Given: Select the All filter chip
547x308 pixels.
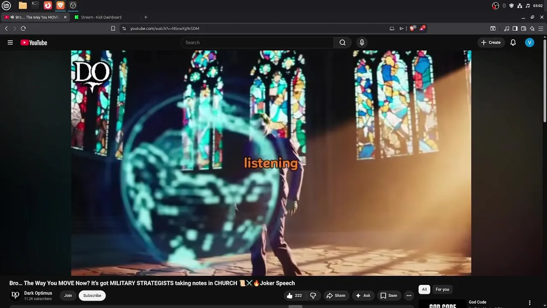Looking at the screenshot, I should (x=424, y=289).
